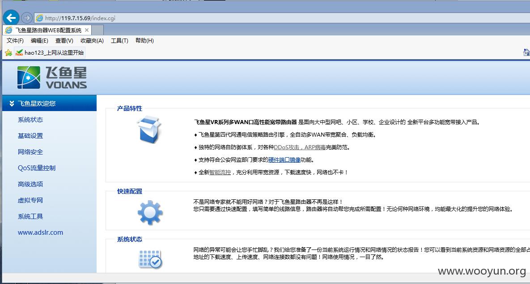Click the bold 飞鱼星VR系列多WAN口高性能宽带路由器 text

245,122
